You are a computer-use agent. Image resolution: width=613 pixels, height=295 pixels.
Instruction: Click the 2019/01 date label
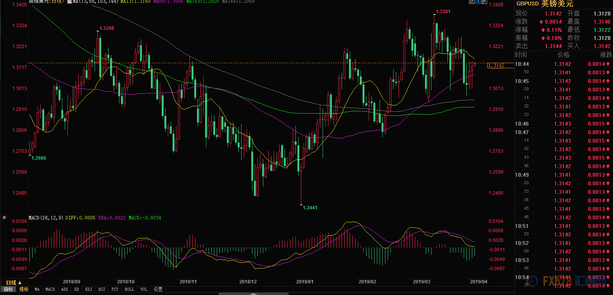pos(305,282)
